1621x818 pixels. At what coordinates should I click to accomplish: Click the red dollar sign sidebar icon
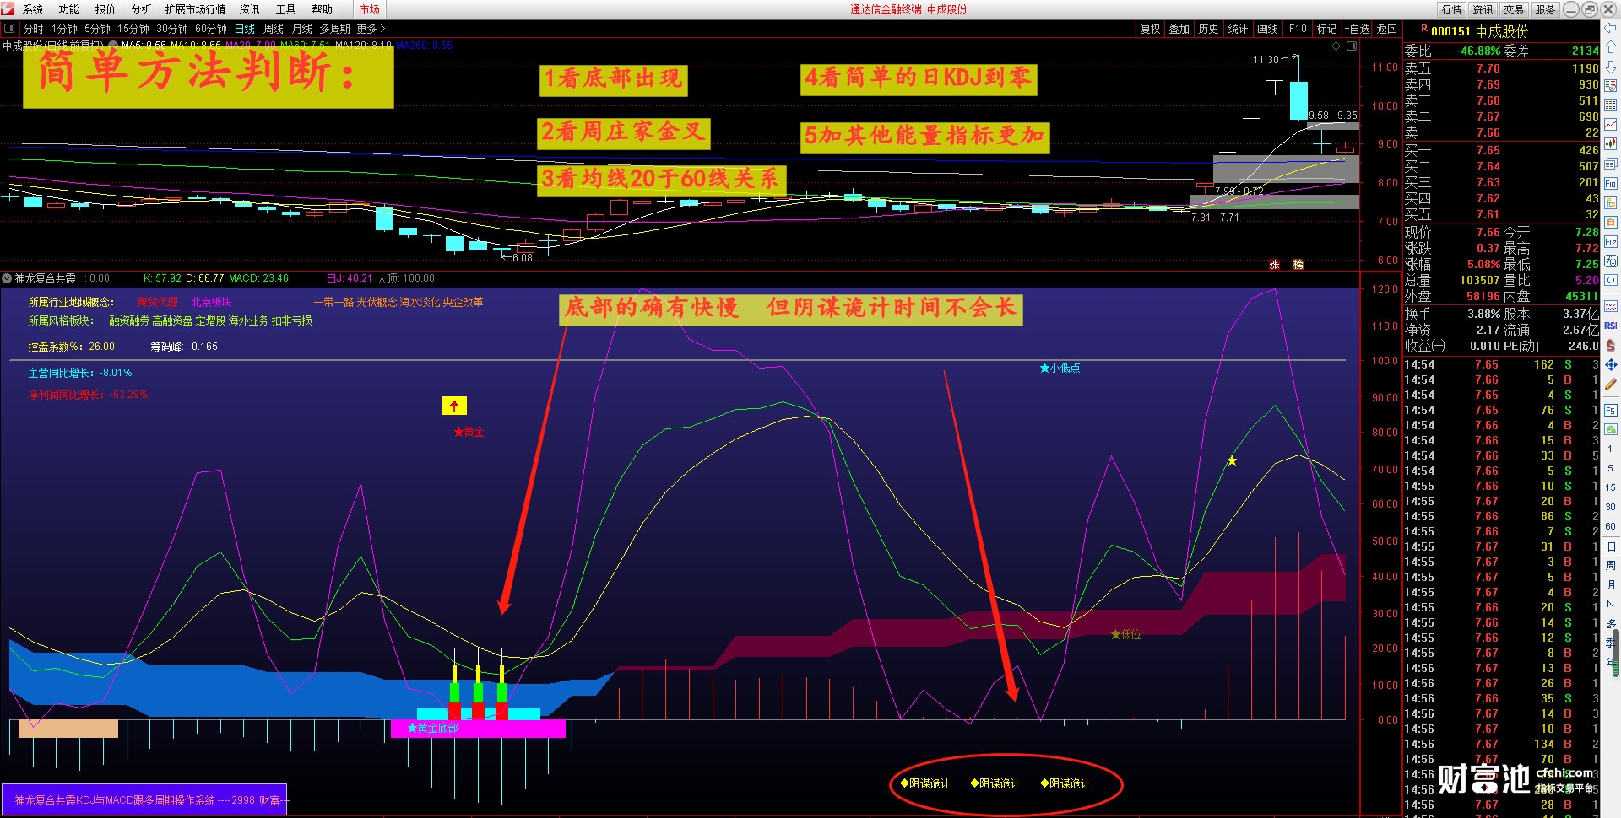[x=1611, y=345]
